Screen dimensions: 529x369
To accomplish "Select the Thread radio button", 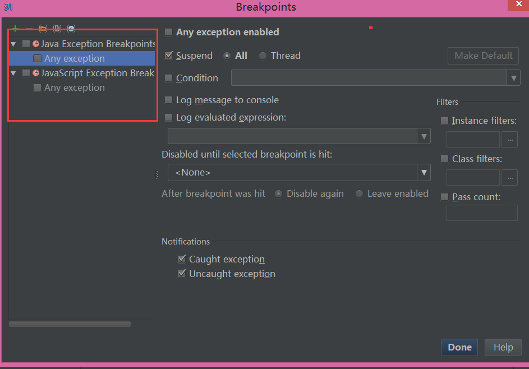I will click(x=263, y=56).
